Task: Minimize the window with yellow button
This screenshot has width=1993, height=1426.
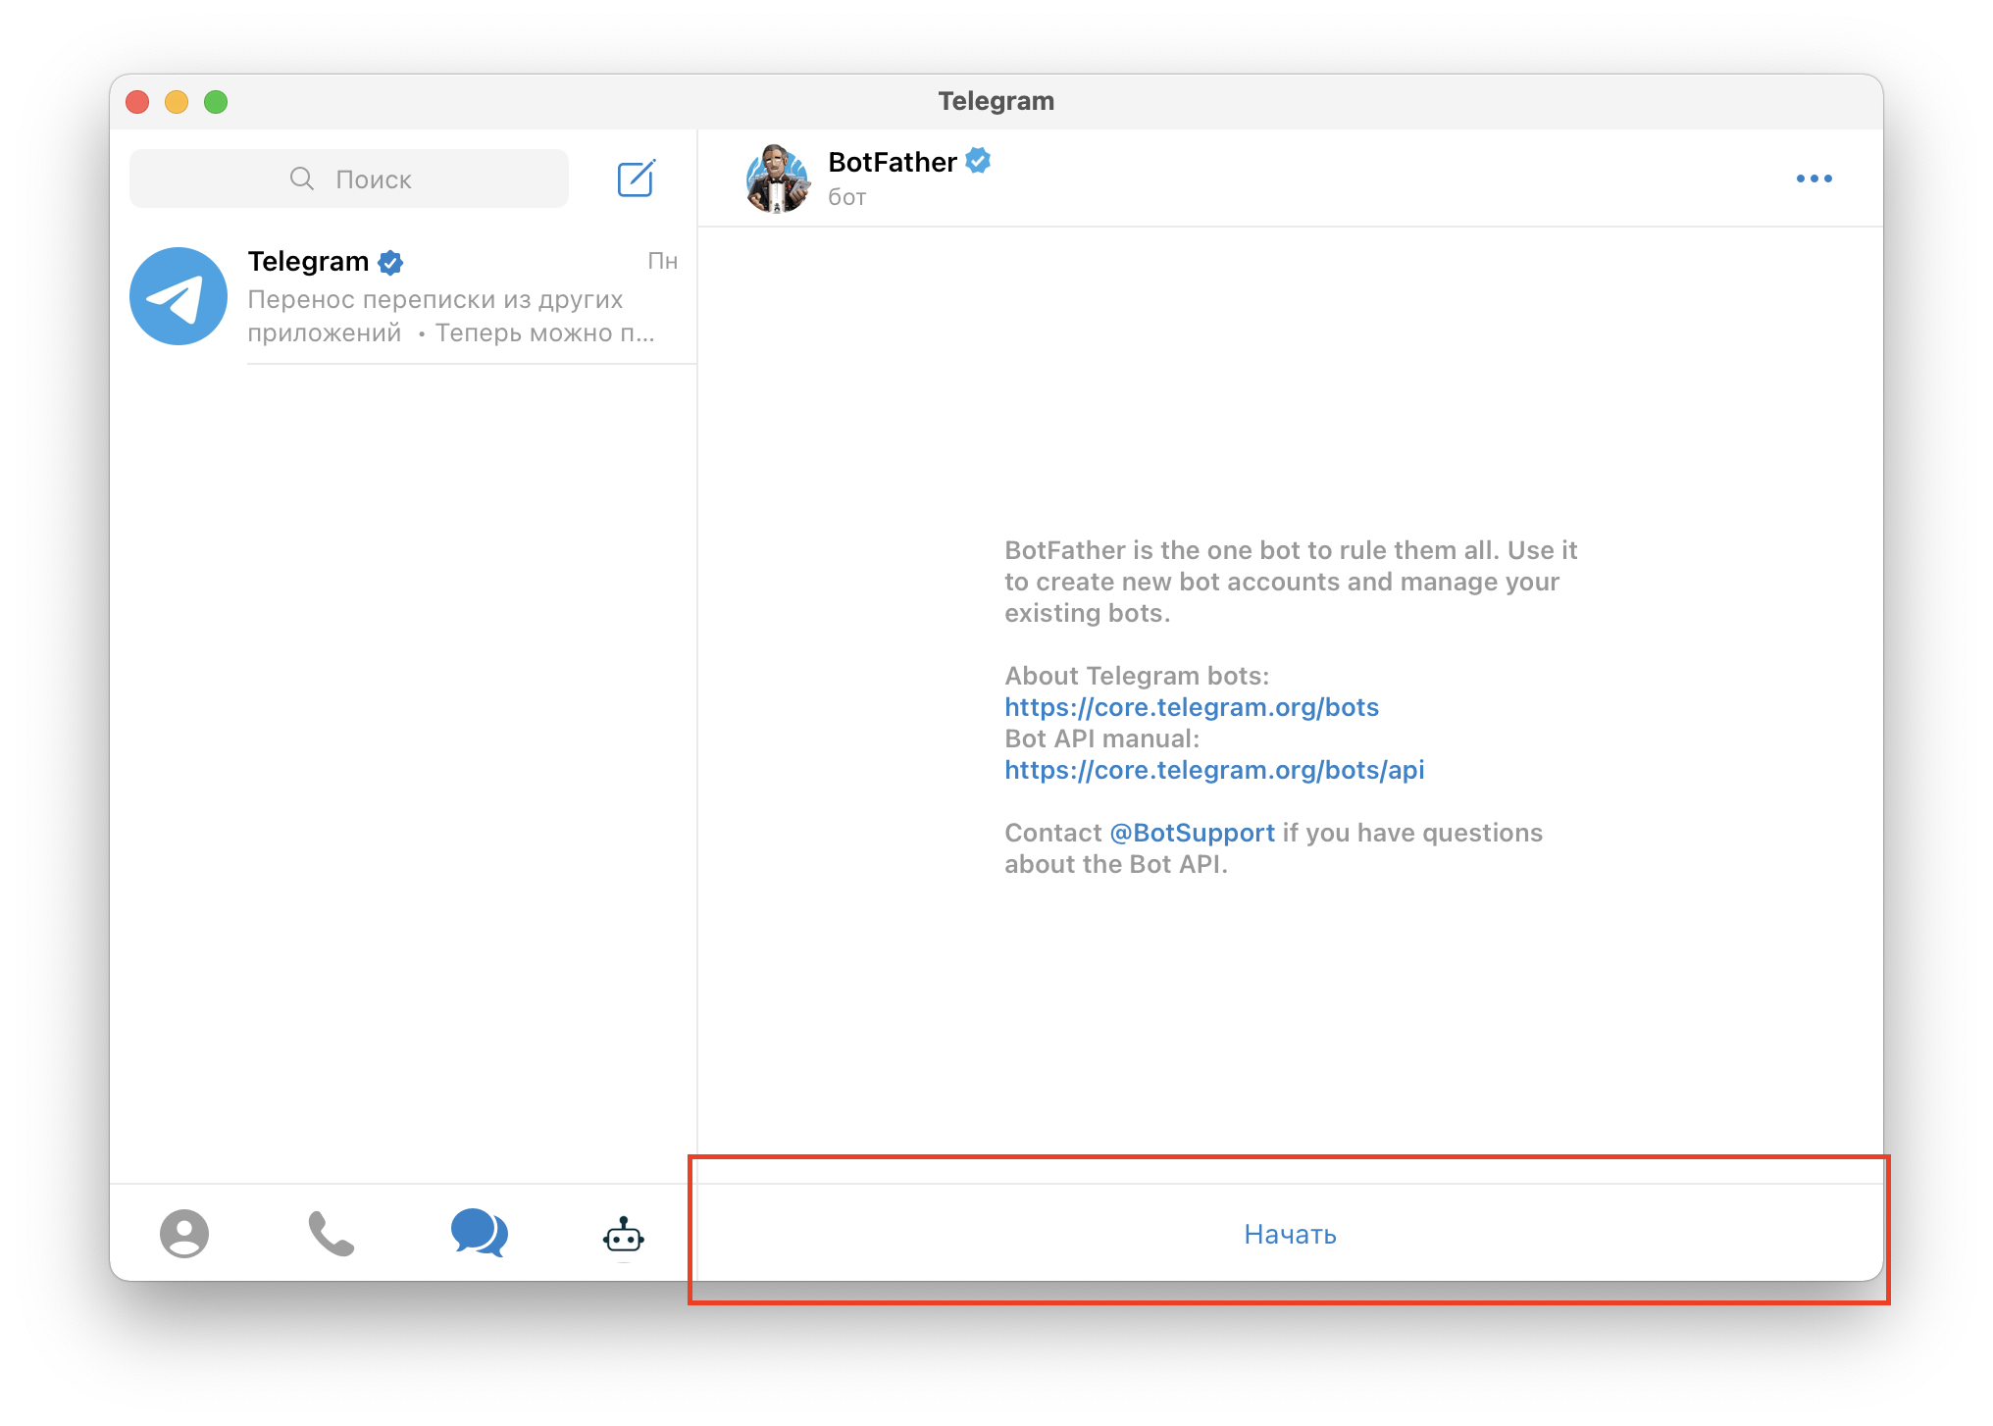Action: tap(177, 102)
